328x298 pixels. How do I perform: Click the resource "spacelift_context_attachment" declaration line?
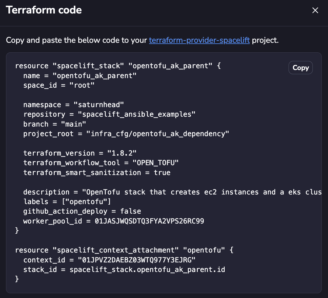point(124,250)
